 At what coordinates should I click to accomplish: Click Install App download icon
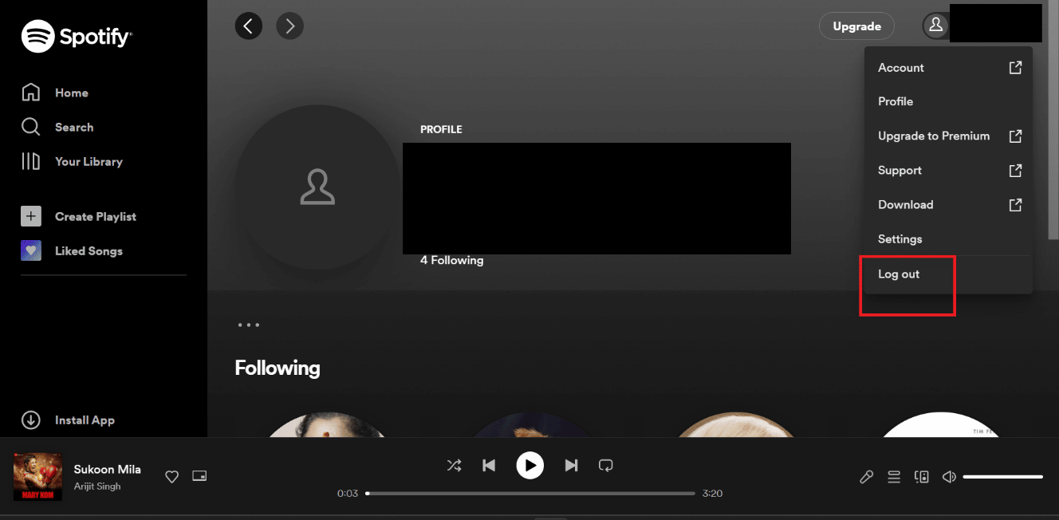point(30,420)
